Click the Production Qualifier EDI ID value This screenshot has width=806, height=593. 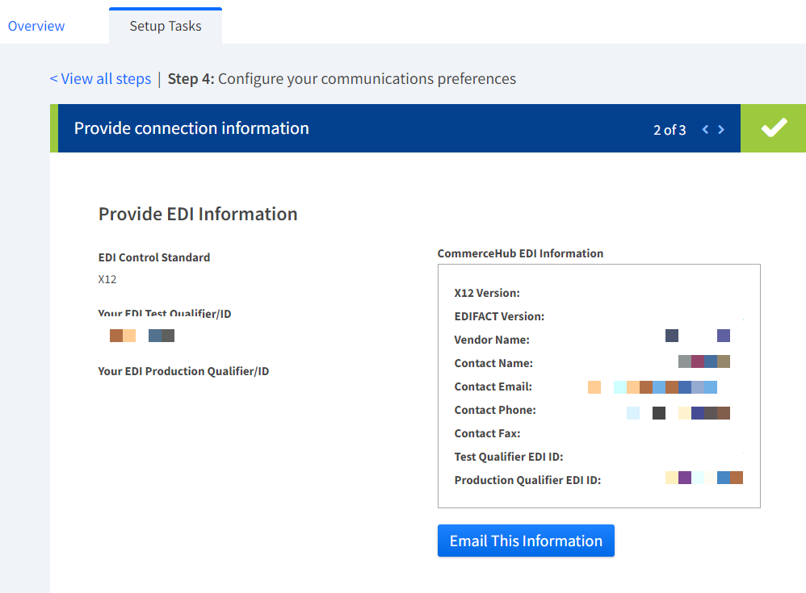(703, 478)
